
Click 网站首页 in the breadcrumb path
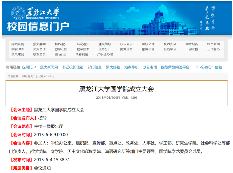click(x=28, y=76)
